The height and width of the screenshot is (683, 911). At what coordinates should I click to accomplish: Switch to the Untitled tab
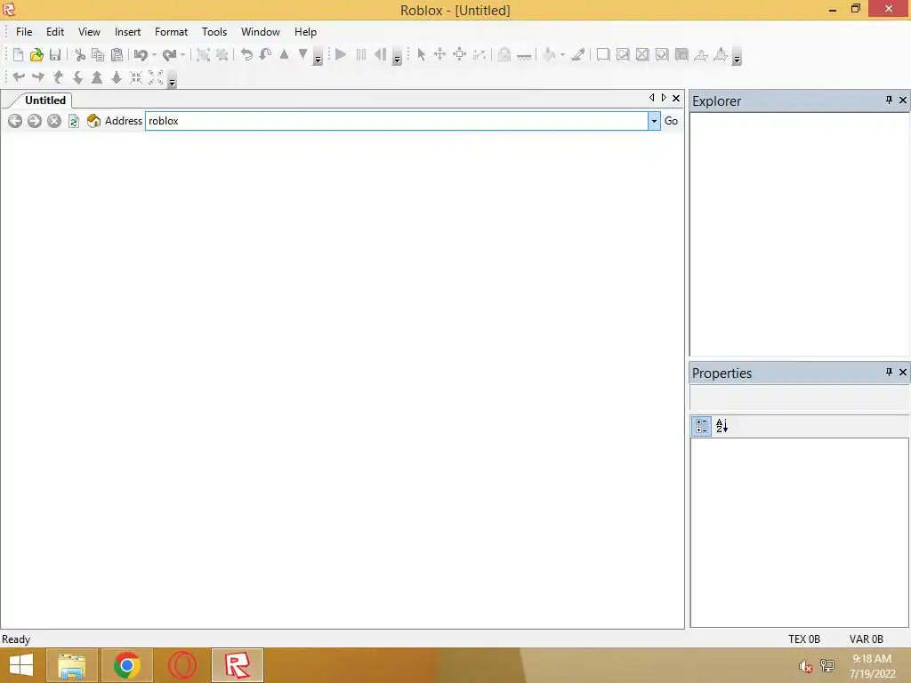point(45,100)
